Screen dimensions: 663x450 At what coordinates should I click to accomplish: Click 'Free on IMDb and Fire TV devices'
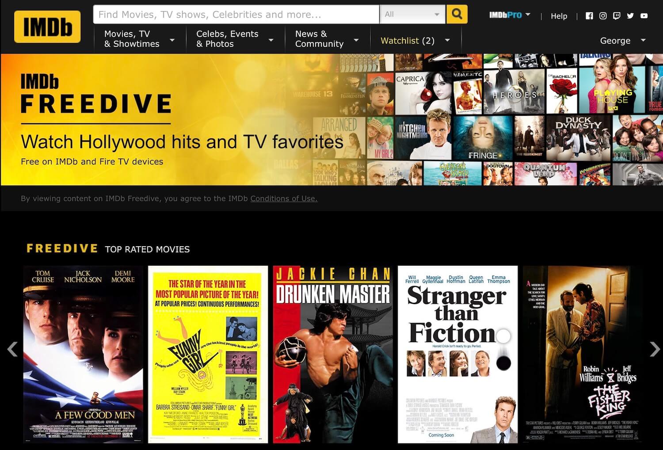[92, 162]
